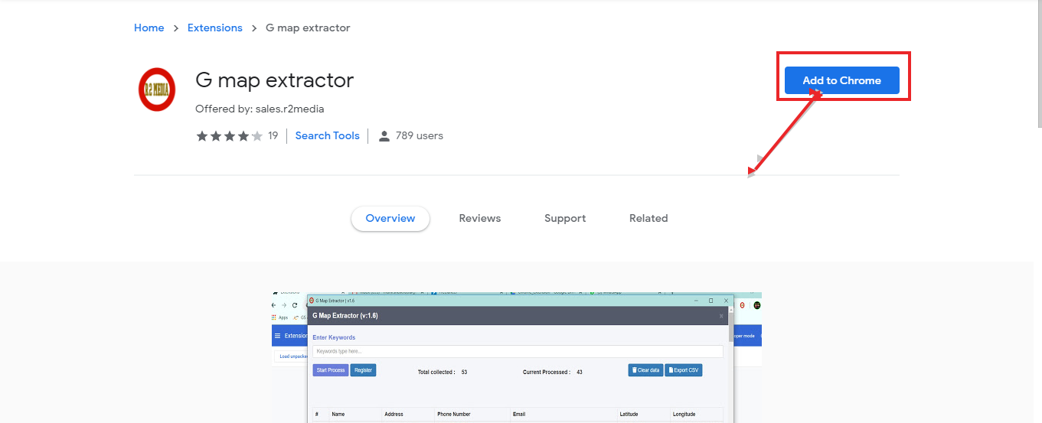Screen dimensions: 1042x423
Task: Go to Home in the breadcrumb
Action: (x=149, y=28)
